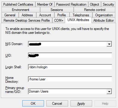Click the Cancel button
118x108 pixels.
[57, 104]
